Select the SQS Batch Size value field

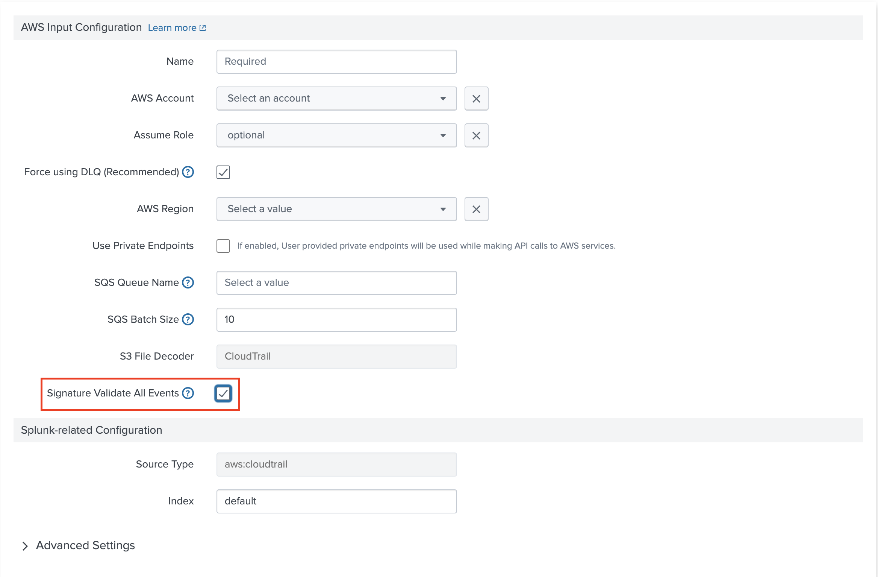click(x=336, y=319)
